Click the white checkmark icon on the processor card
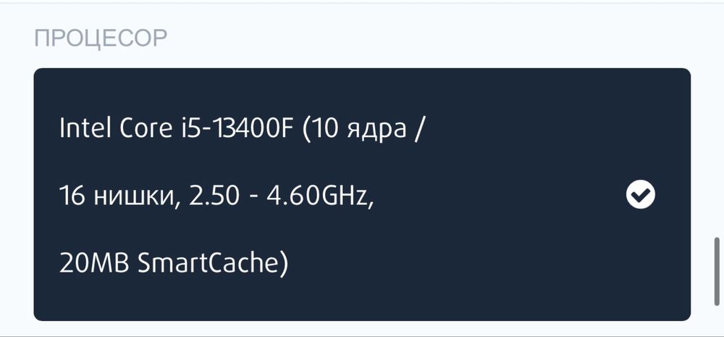 point(640,194)
